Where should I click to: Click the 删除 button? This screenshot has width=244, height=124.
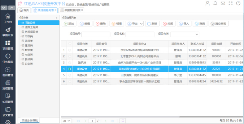pyautogui.click(x=101, y=24)
